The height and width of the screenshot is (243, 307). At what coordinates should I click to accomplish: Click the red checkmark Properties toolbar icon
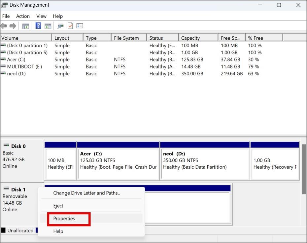(70, 26)
